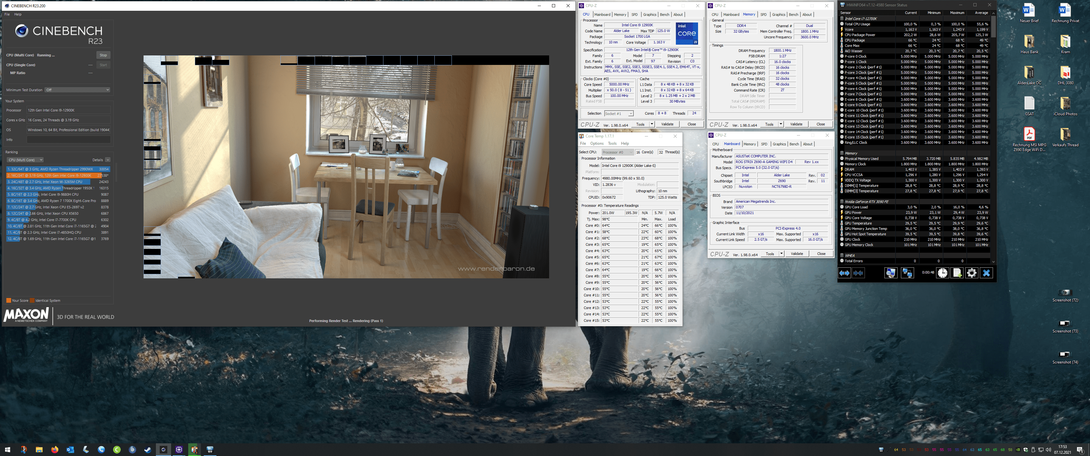The width and height of the screenshot is (1090, 456).
Task: Open Screenshot (72) file on desktop
Action: [x=1065, y=295]
